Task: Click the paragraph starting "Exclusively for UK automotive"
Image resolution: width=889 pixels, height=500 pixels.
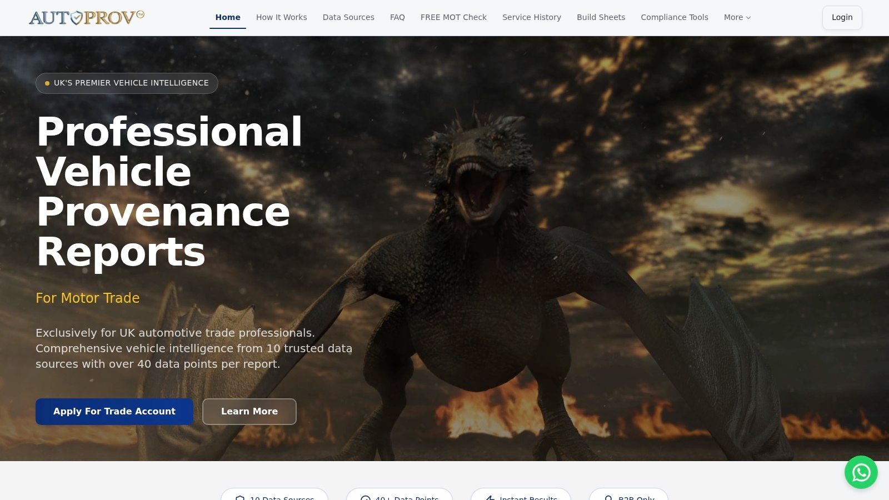Action: tap(194, 348)
